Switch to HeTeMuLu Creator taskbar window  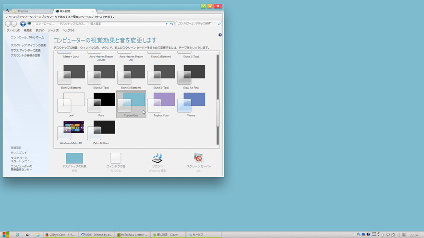(x=132, y=235)
